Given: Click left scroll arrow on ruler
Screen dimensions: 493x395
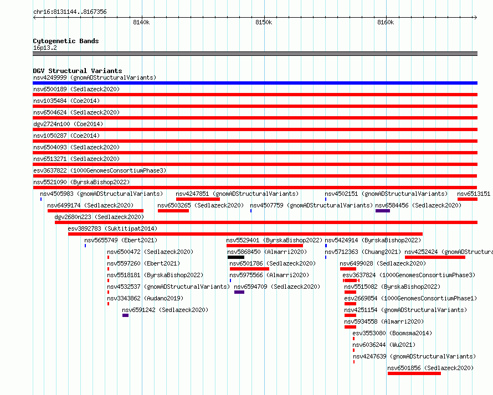Looking at the screenshot, I should tap(34, 18).
